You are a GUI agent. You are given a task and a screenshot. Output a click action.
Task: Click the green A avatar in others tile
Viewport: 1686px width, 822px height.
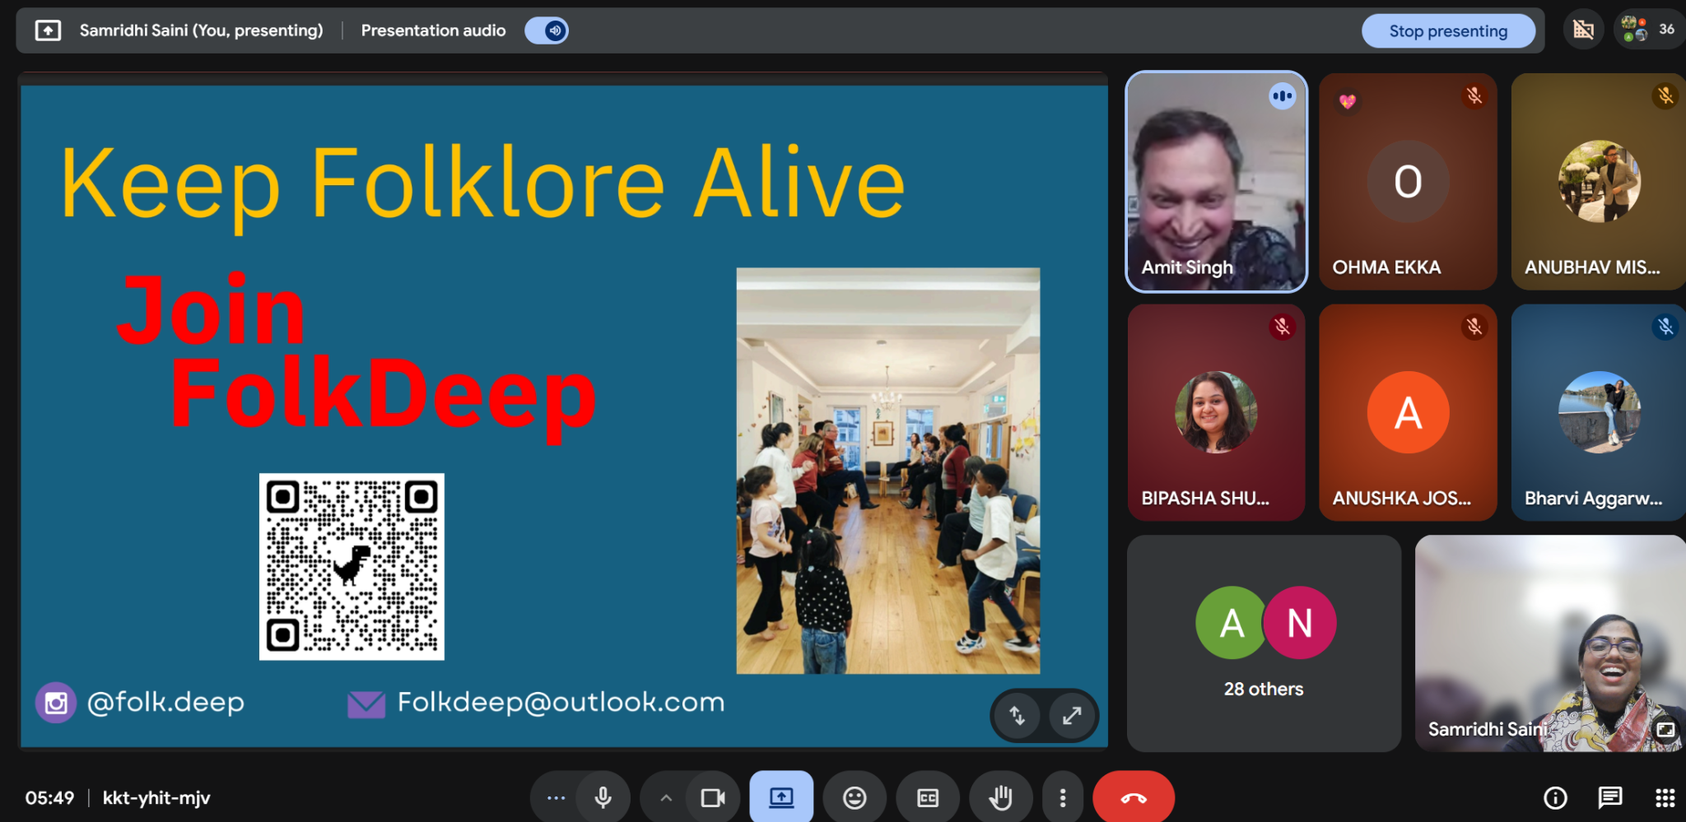tap(1232, 623)
